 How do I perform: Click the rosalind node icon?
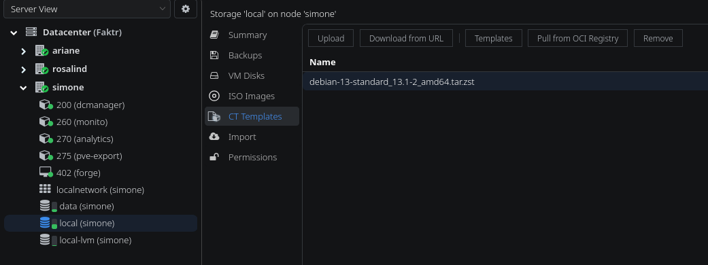coord(41,69)
